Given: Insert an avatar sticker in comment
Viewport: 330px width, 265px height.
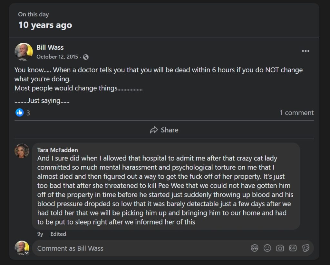Looking at the screenshot, I should [x=255, y=248].
